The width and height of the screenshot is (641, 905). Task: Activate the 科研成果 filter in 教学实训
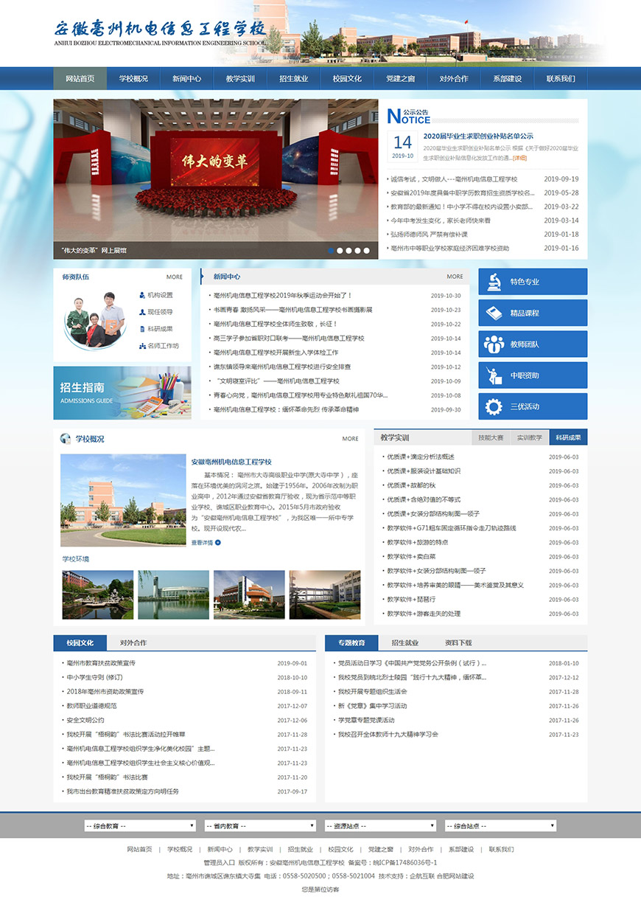[x=569, y=437]
